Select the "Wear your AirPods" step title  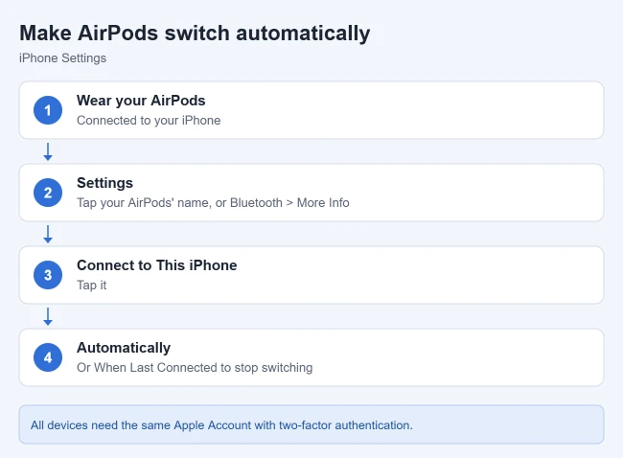pos(141,101)
